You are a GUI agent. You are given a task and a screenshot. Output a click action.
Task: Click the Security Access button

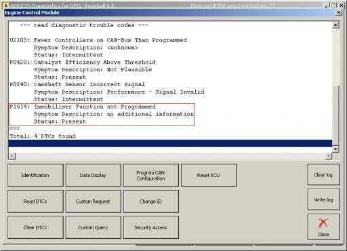click(151, 227)
